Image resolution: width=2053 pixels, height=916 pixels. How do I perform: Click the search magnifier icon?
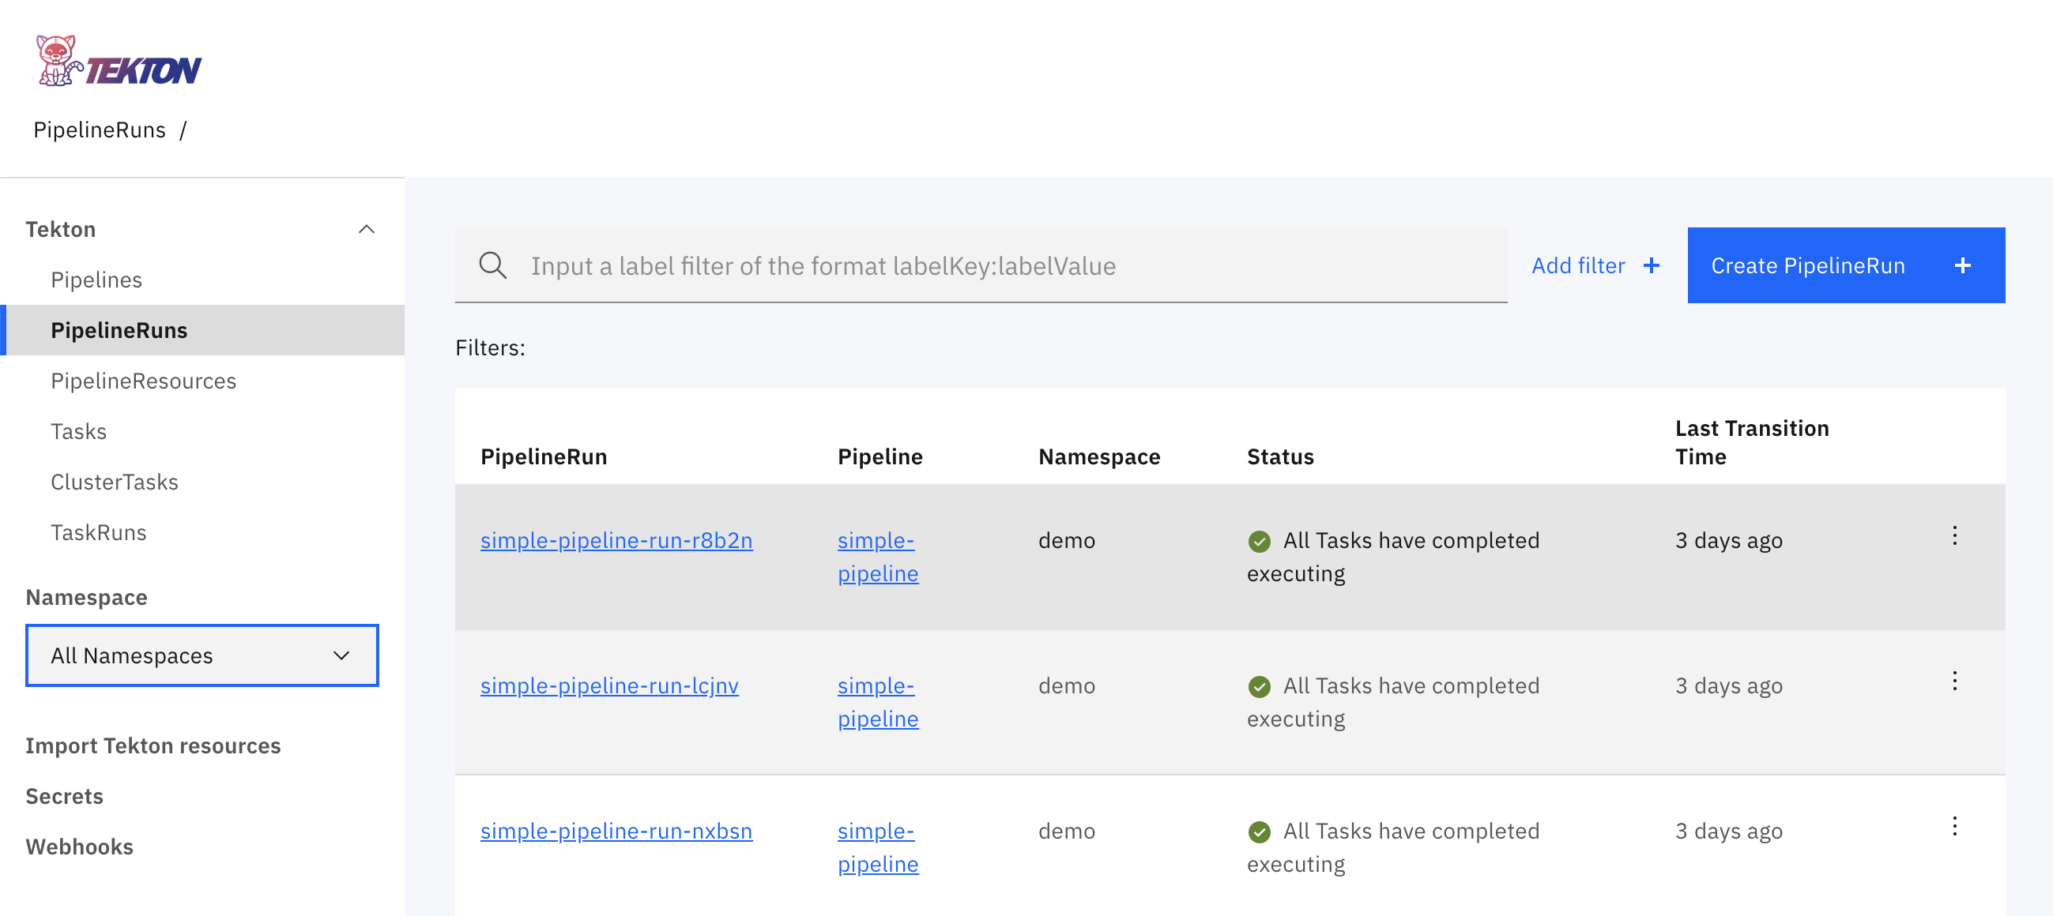click(x=493, y=265)
